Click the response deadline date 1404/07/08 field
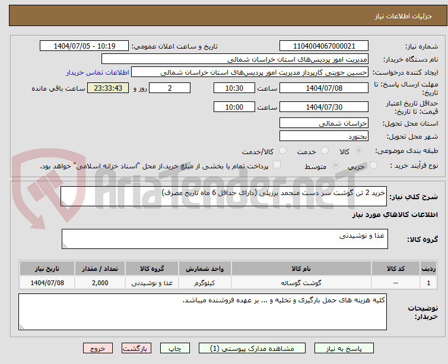Image resolution: width=448 pixels, height=364 pixels. (x=324, y=88)
